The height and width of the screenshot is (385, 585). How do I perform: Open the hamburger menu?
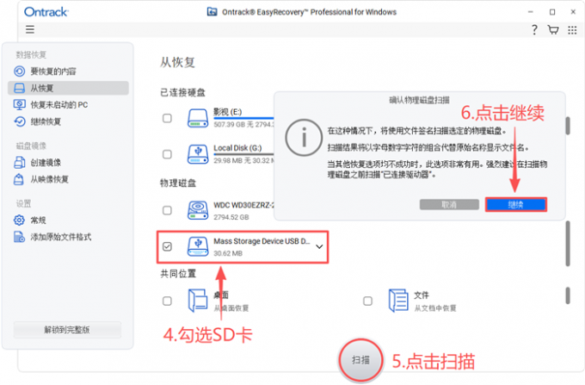tap(30, 29)
